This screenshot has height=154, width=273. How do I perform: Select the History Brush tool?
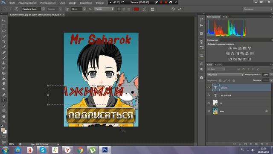pos(4,68)
